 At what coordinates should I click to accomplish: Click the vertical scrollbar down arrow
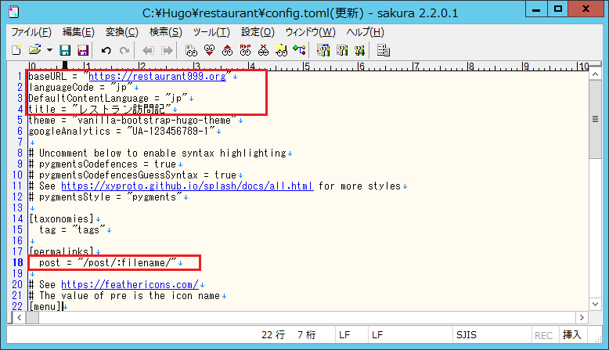595,304
